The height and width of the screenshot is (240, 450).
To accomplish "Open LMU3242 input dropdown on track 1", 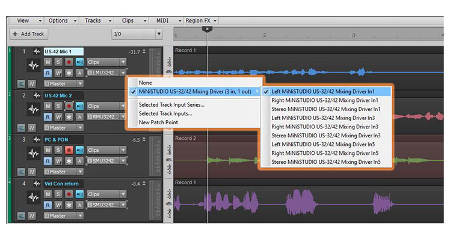I will pos(106,73).
